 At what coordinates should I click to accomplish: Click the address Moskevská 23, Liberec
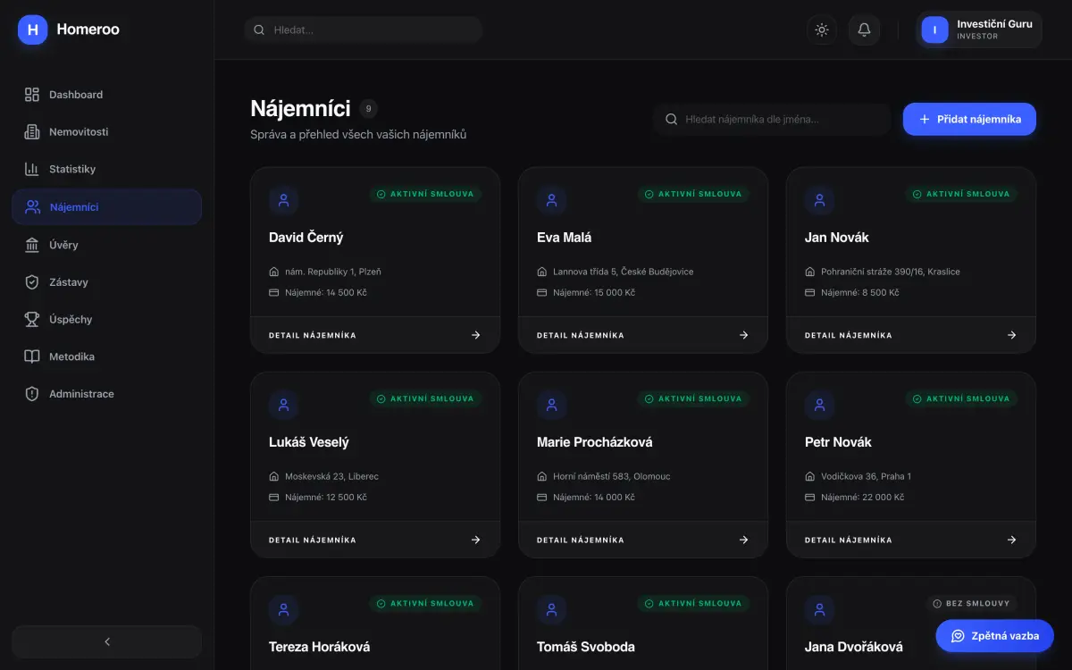(x=332, y=476)
